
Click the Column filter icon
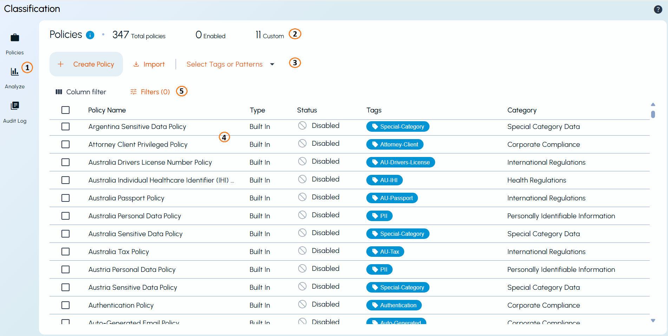(59, 92)
